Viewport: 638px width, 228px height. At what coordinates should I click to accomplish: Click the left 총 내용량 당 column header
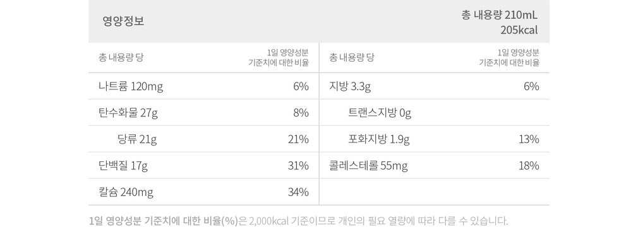tap(121, 57)
